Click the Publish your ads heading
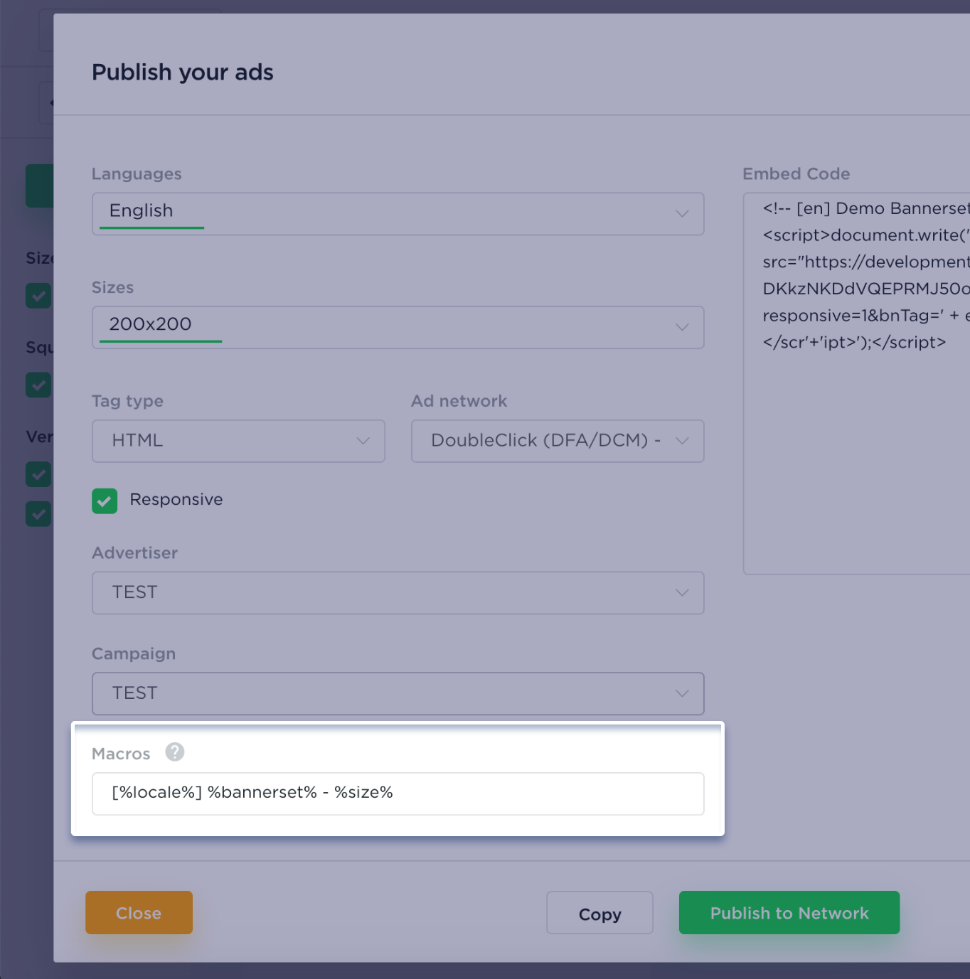The height and width of the screenshot is (979, 970). 183,72
